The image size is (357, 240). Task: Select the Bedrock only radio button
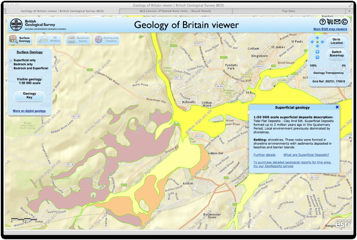10,64
